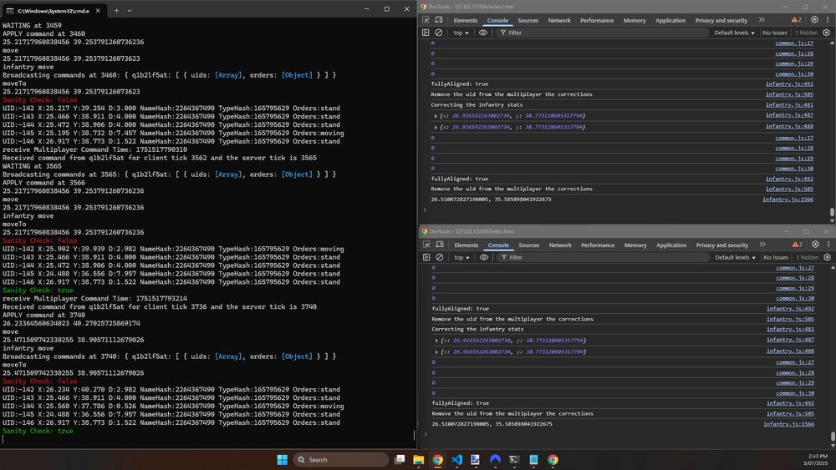The width and height of the screenshot is (836, 470).
Task: Open the Notepad icon on the taskbar
Action: pos(533,459)
